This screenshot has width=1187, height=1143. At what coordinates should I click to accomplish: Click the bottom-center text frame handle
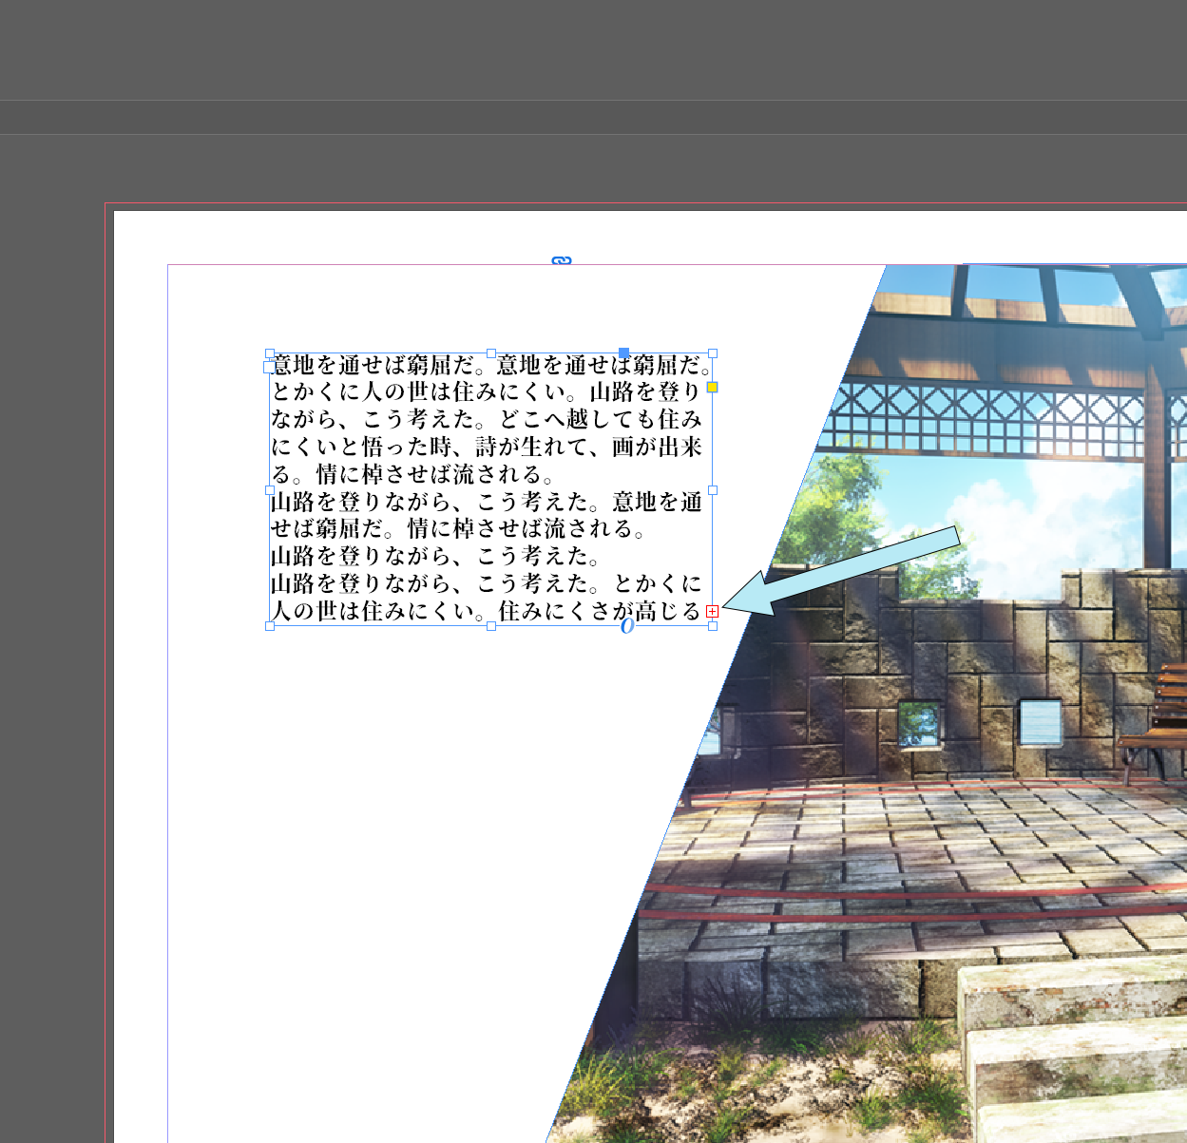491,626
